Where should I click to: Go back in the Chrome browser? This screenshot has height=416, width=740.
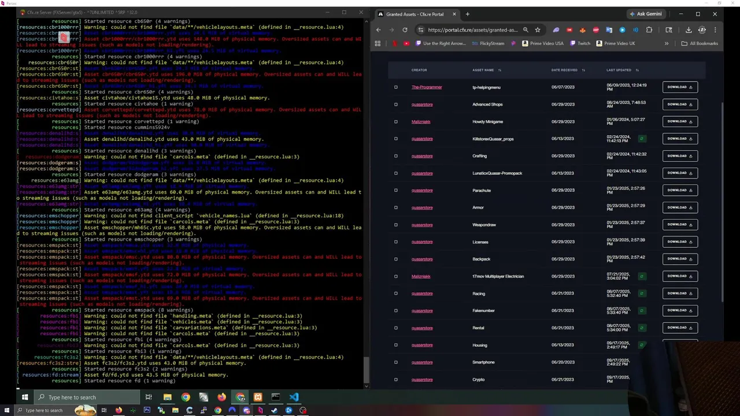point(378,30)
